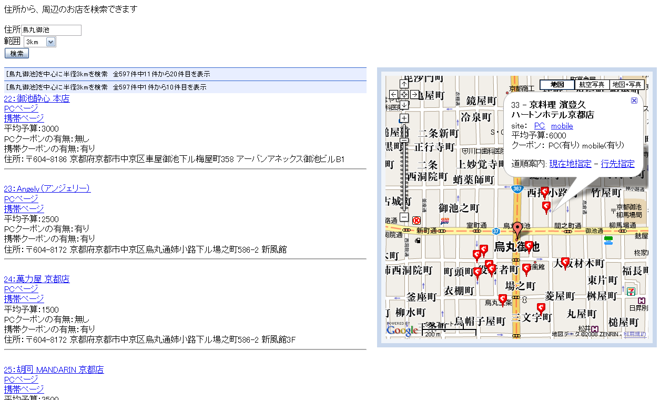The width and height of the screenshot is (660, 400).
Task: Zoom in using the map plus button
Action: [404, 118]
